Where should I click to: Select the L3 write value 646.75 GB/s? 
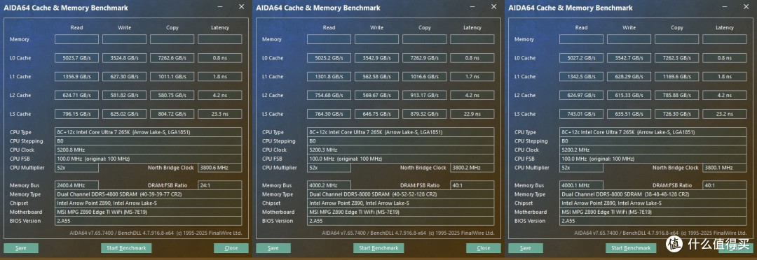[x=376, y=114]
